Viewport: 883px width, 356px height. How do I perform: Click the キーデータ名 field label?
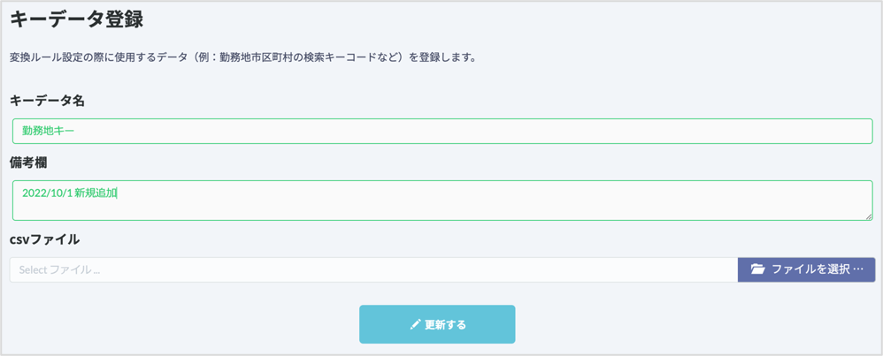(47, 101)
